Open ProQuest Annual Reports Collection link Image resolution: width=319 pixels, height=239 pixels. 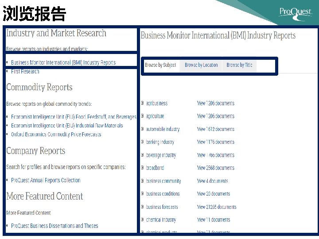(x=46, y=180)
